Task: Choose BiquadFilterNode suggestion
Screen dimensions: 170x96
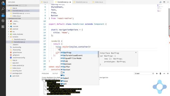Action: coord(79,58)
